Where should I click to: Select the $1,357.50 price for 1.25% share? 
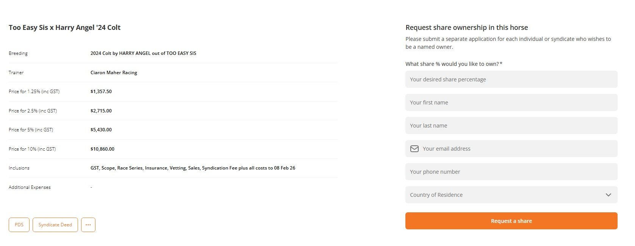101,92
